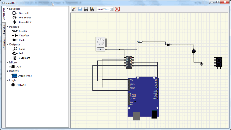This screenshot has height=130, width=231.
Task: Click the wire junction dot near source
Action: (119, 50)
